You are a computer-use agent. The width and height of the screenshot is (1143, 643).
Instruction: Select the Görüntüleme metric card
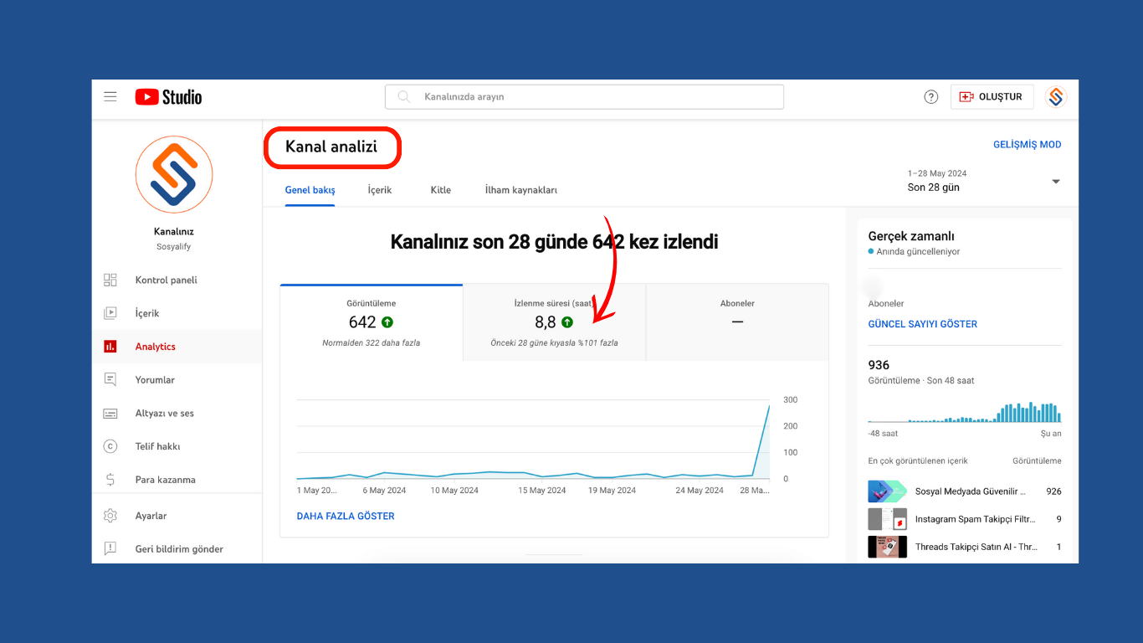[x=372, y=322]
